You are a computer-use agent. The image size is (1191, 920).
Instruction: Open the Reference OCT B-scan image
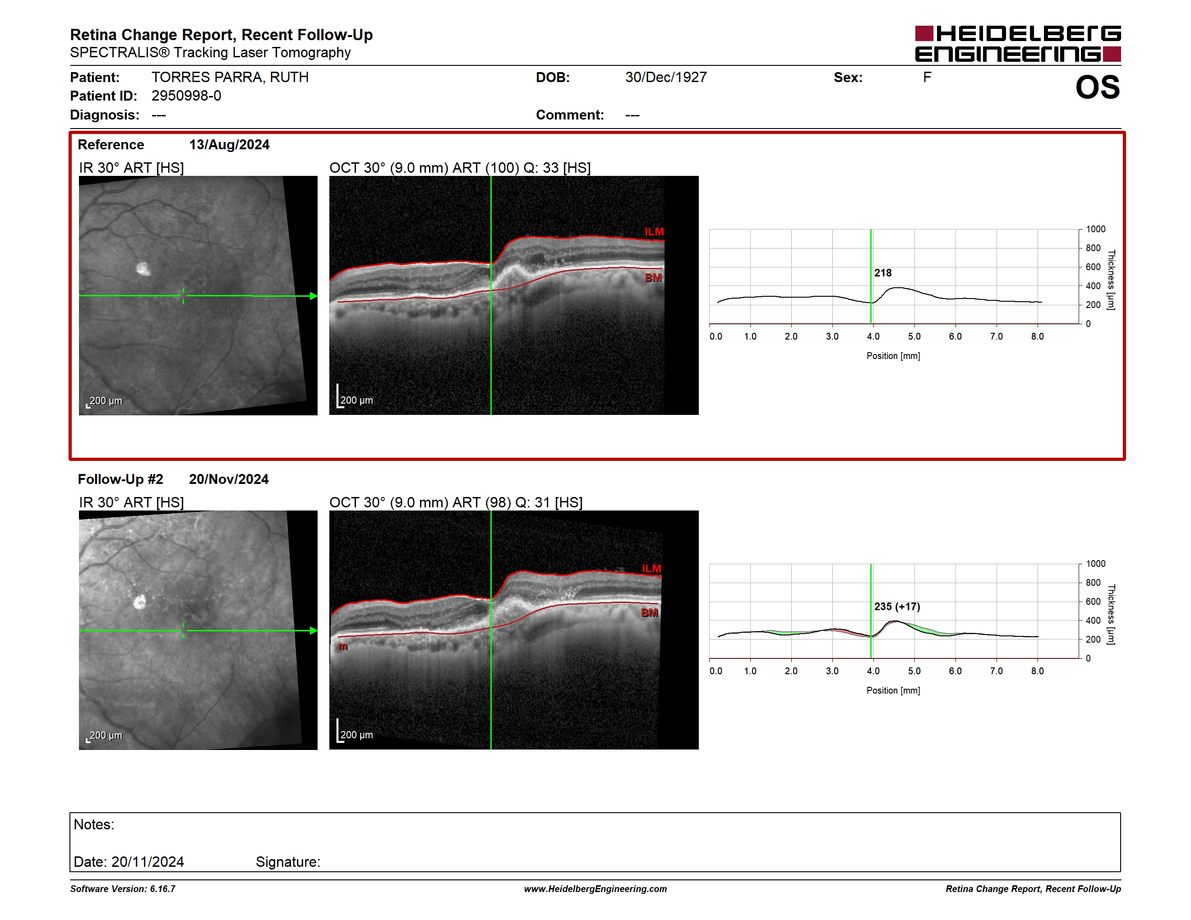514,295
